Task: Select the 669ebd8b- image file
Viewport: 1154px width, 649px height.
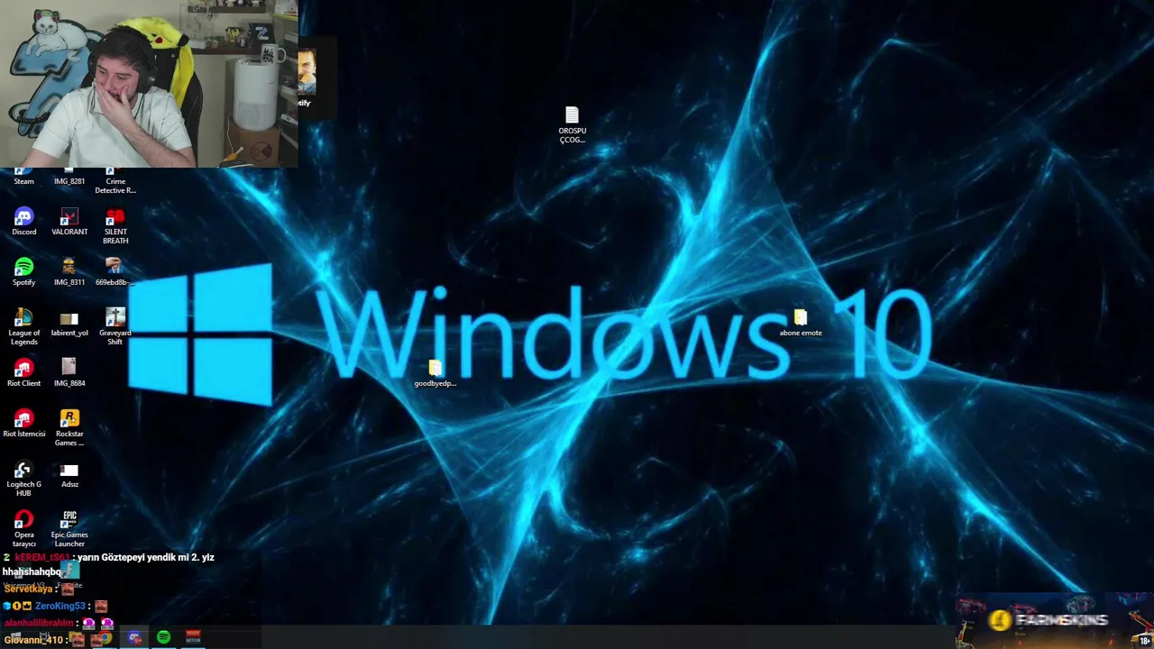Action: 114,272
